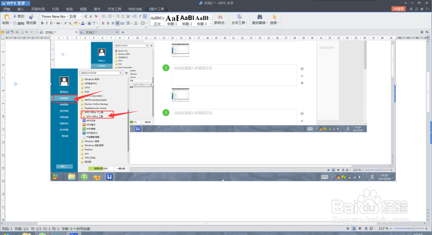This screenshot has height=235, width=432.
Task: Open the font name dropdown (Times New Roman)
Action: 67,16
